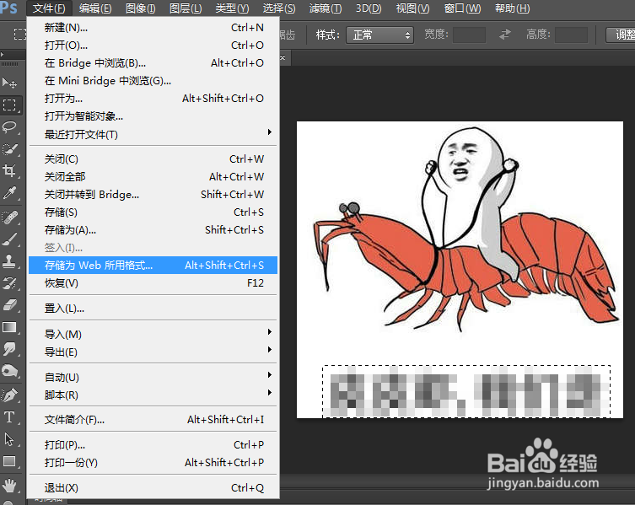The width and height of the screenshot is (635, 505).
Task: Select the History Brush tool
Action: coord(10,283)
